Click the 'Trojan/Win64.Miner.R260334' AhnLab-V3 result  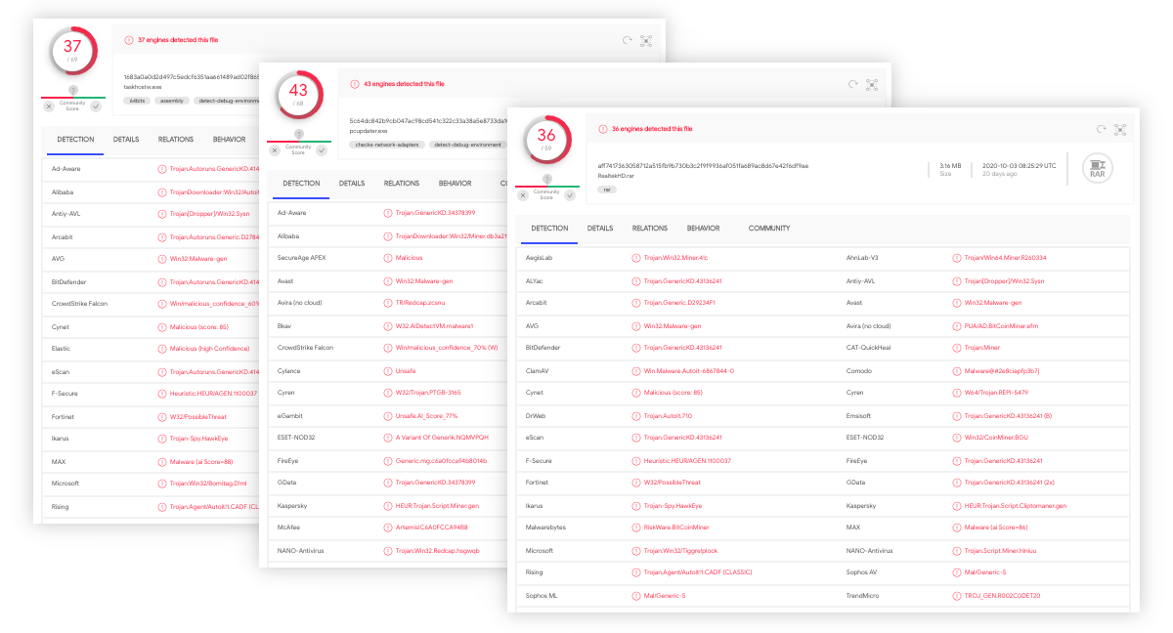[1006, 258]
